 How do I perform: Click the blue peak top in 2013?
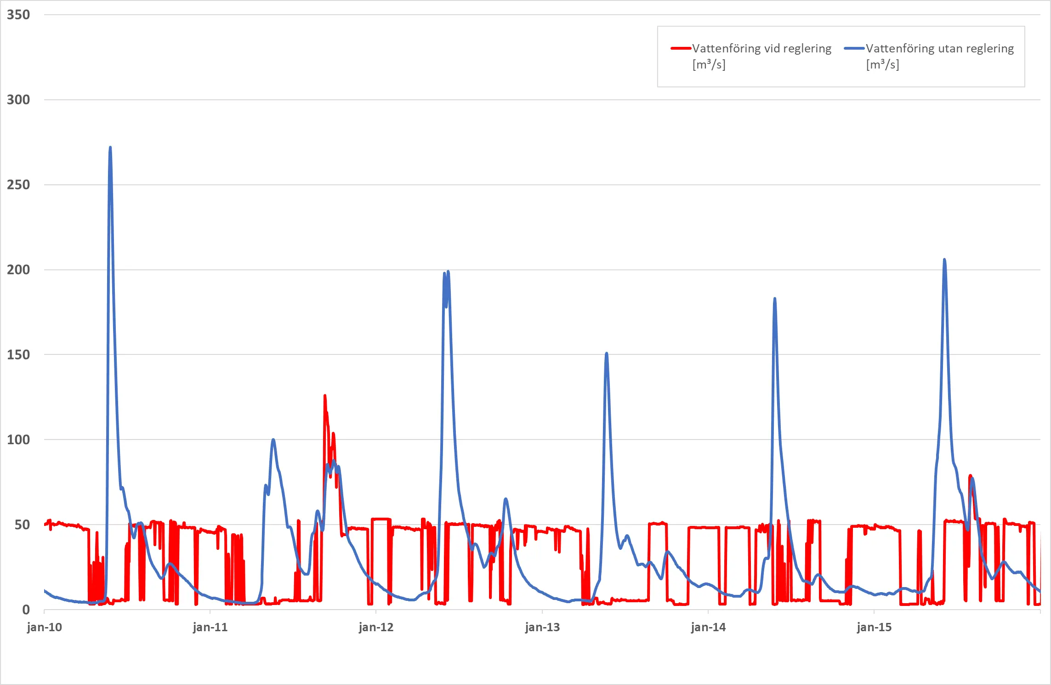tap(607, 354)
